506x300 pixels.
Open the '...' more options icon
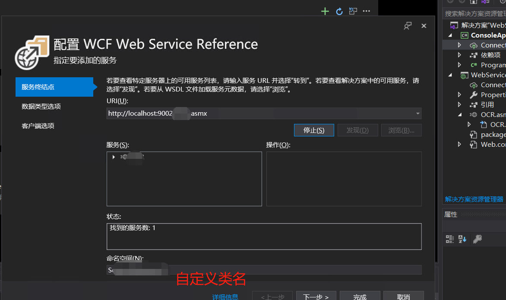367,11
